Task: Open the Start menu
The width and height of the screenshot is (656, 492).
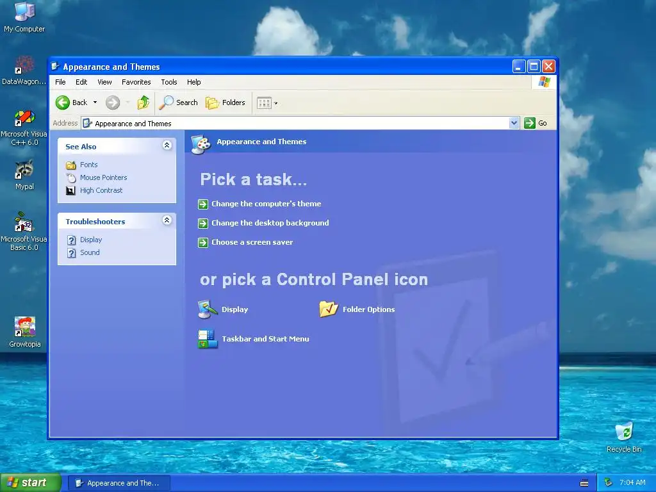Action: pyautogui.click(x=30, y=483)
